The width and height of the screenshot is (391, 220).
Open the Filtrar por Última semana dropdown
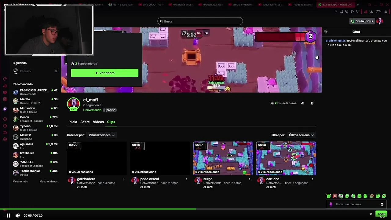click(x=301, y=135)
